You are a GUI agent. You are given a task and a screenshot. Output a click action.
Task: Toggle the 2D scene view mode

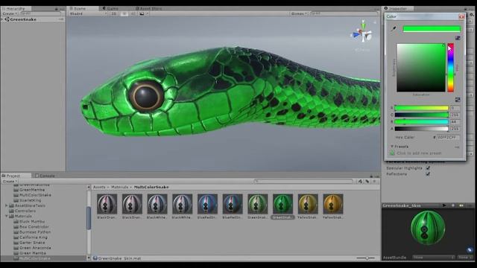[x=114, y=13]
